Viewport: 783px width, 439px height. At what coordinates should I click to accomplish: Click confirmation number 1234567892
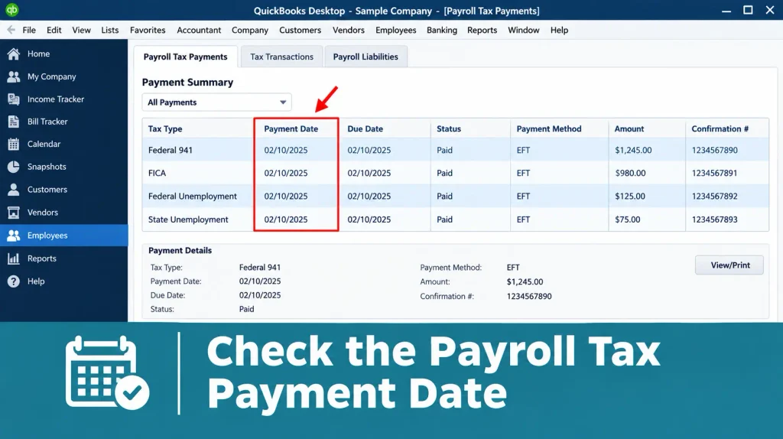(x=714, y=197)
